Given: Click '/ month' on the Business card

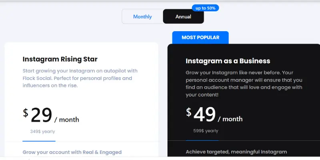Looking at the screenshot, I should coord(230,119).
